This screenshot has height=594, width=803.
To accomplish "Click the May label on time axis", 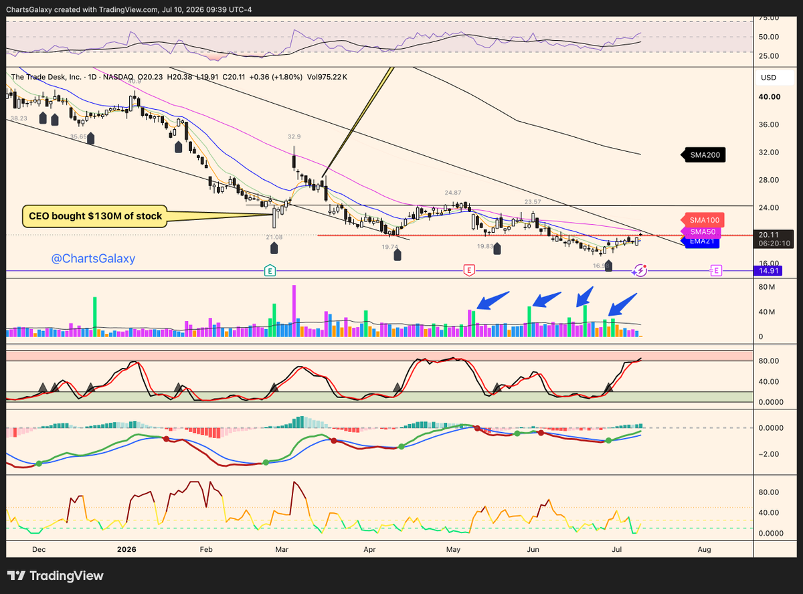I will point(454,549).
